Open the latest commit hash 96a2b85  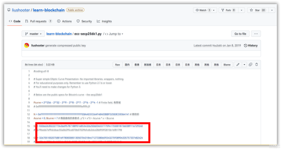pyautogui.click(x=217, y=46)
